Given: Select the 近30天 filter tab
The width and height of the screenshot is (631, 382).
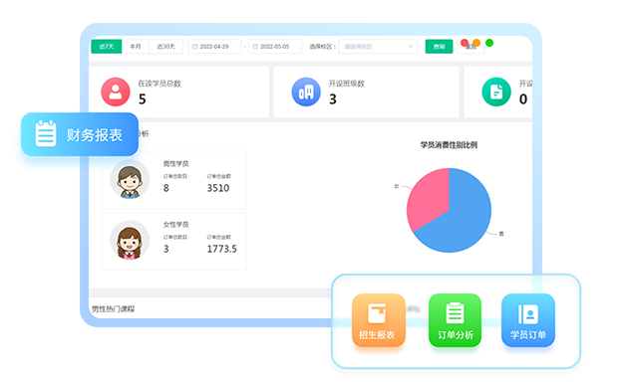Looking at the screenshot, I should 165,47.
